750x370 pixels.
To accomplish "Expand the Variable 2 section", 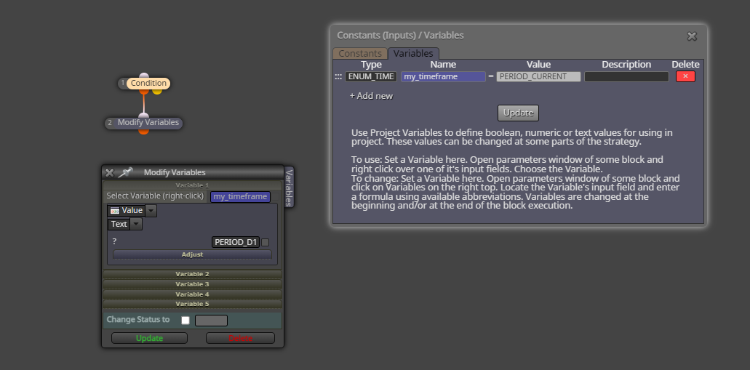I will pyautogui.click(x=192, y=274).
